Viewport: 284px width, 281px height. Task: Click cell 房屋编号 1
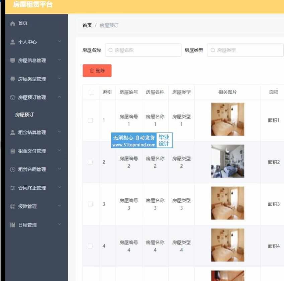(129, 120)
